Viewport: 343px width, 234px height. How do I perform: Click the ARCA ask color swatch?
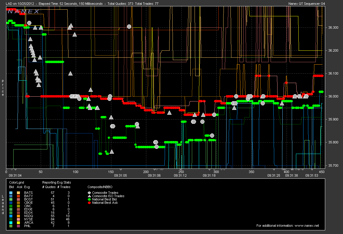pyautogui.click(x=18, y=223)
